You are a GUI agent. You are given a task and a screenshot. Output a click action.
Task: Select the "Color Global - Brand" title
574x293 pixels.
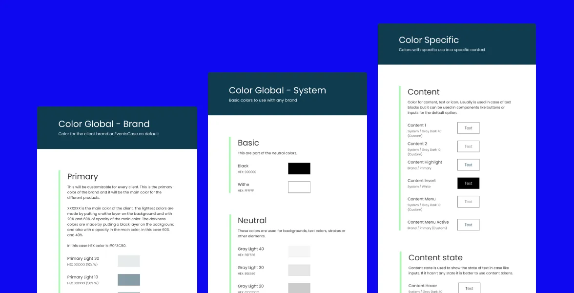pyautogui.click(x=104, y=124)
